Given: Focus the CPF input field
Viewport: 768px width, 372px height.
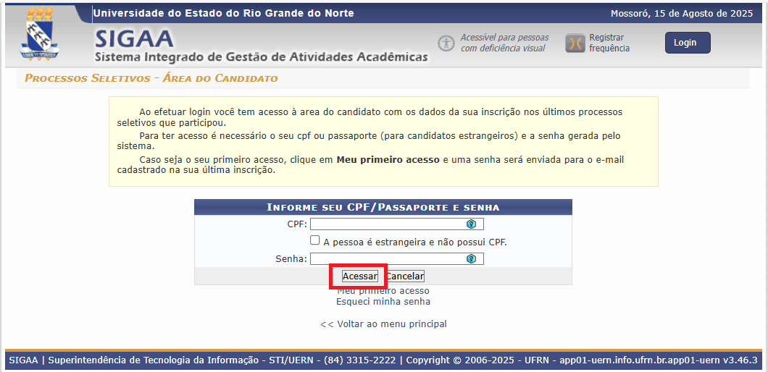Looking at the screenshot, I should 388,224.
